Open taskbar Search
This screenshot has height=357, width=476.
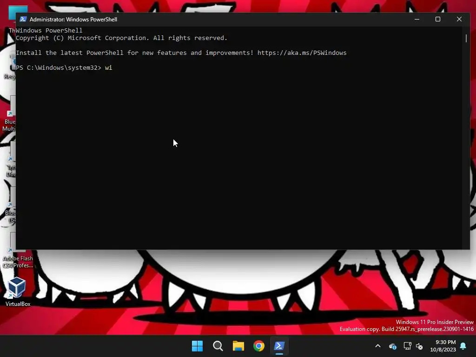coord(218,346)
